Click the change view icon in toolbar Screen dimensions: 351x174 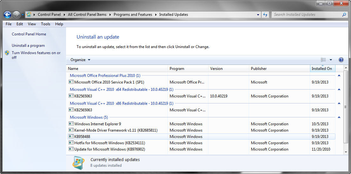(x=323, y=60)
